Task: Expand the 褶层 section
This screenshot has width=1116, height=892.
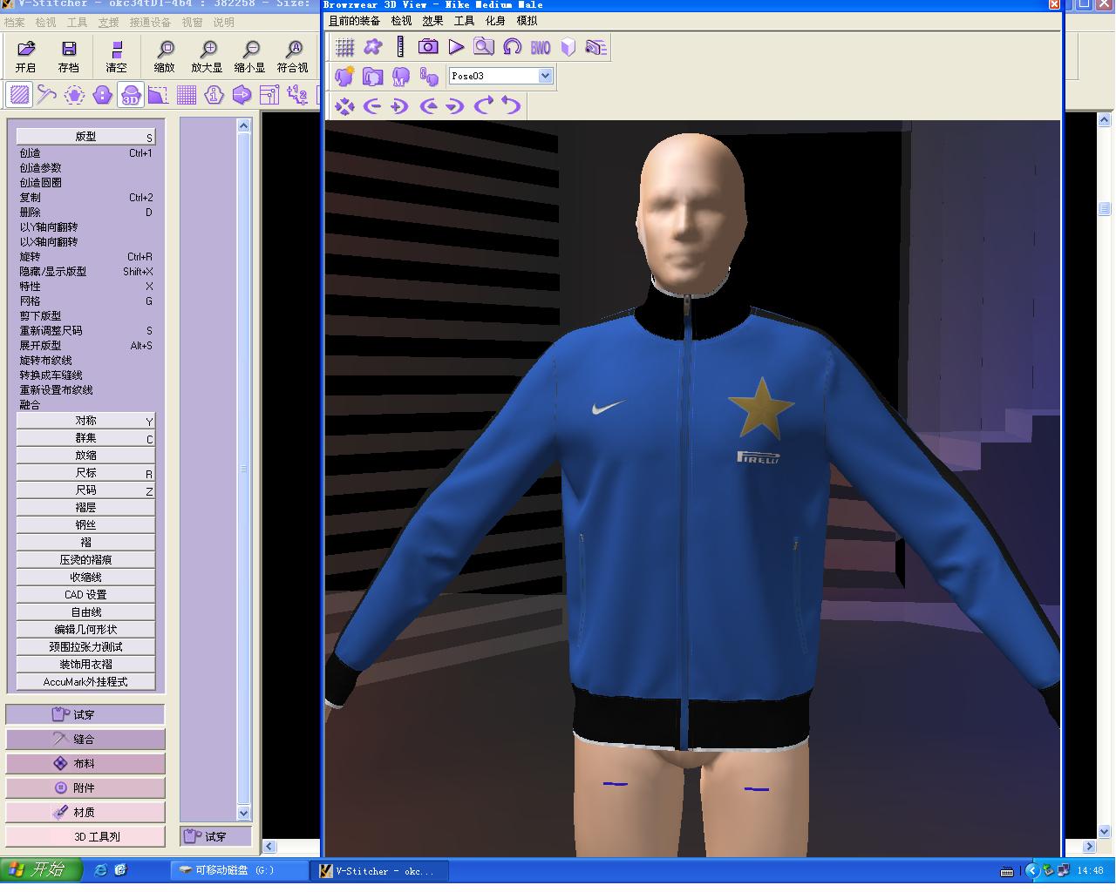Action: click(85, 508)
